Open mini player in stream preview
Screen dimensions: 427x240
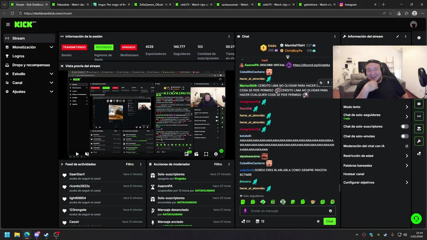point(186,154)
